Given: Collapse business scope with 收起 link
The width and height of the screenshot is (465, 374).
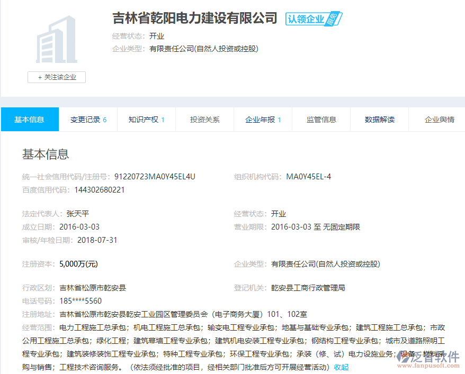Looking at the screenshot, I should tap(341, 367).
